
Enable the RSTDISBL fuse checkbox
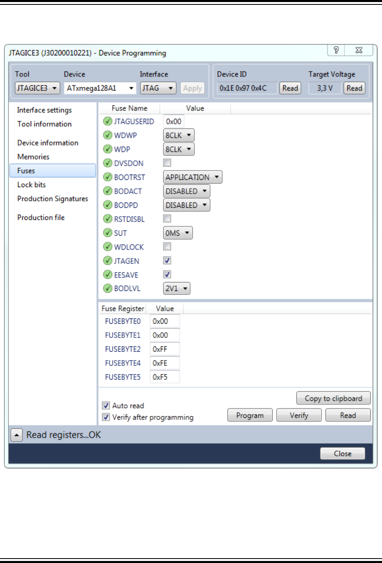(167, 219)
